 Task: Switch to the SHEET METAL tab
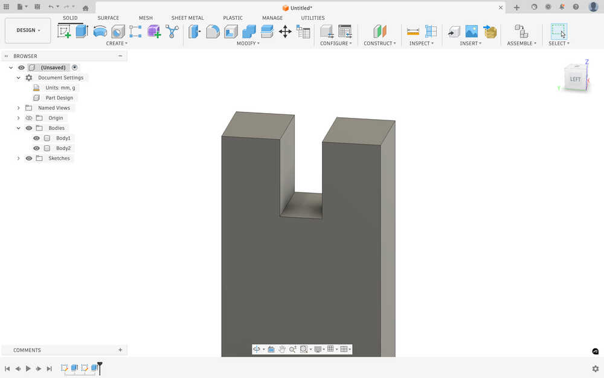coord(188,18)
